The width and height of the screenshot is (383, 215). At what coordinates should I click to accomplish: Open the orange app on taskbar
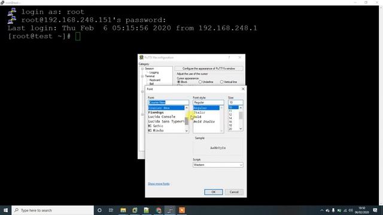point(182,210)
